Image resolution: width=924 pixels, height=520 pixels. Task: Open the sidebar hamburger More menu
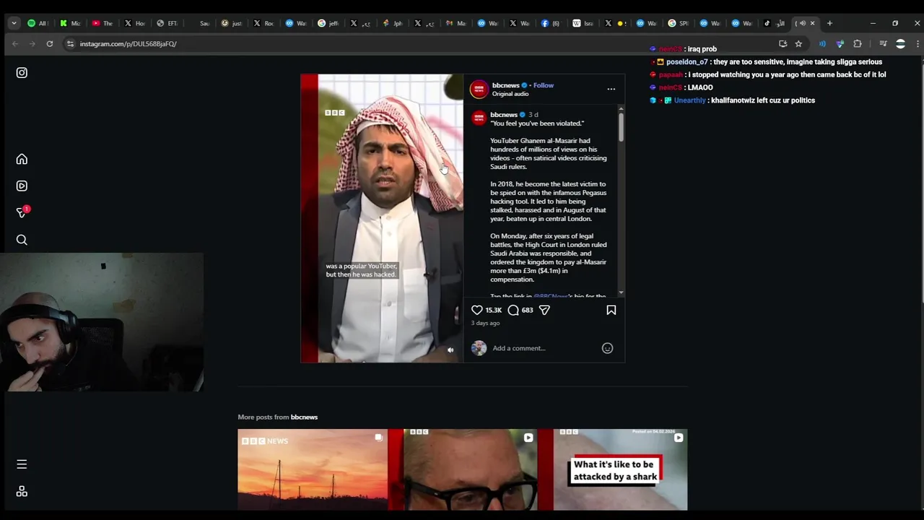point(22,464)
